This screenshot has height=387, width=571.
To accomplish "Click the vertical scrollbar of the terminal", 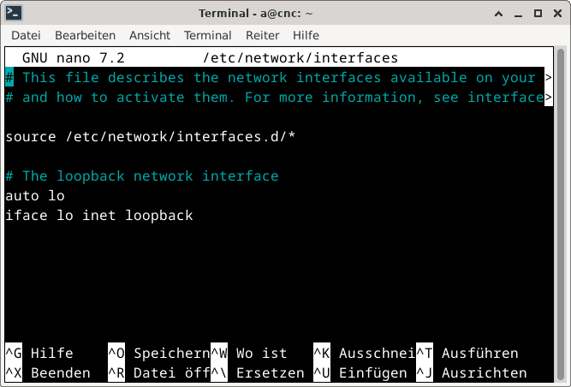I will click(561, 214).
